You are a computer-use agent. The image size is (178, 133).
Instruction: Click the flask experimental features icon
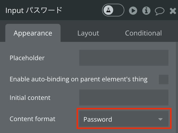click(108, 10)
